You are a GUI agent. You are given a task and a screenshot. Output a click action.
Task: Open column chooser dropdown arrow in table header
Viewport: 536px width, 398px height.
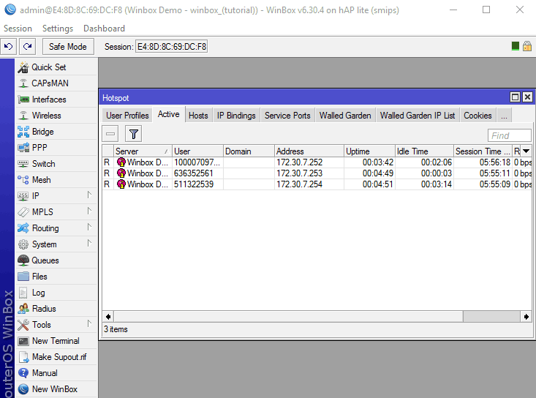pyautogui.click(x=526, y=151)
